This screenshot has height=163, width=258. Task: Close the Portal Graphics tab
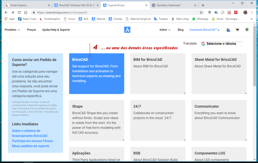(x=49, y=5)
